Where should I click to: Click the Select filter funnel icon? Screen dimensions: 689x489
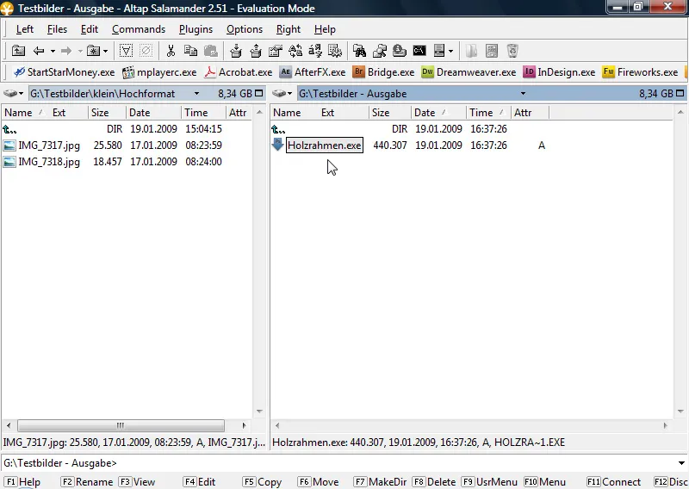[x=126, y=51]
